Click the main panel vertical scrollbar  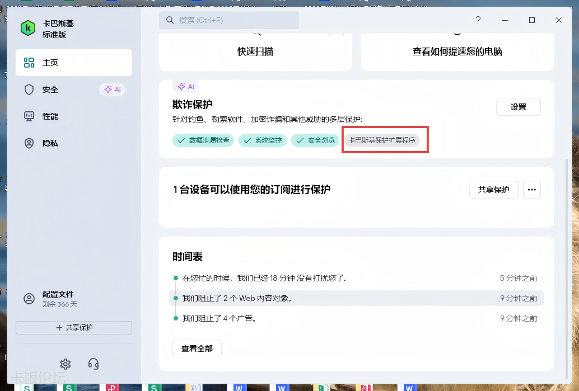coord(566,269)
